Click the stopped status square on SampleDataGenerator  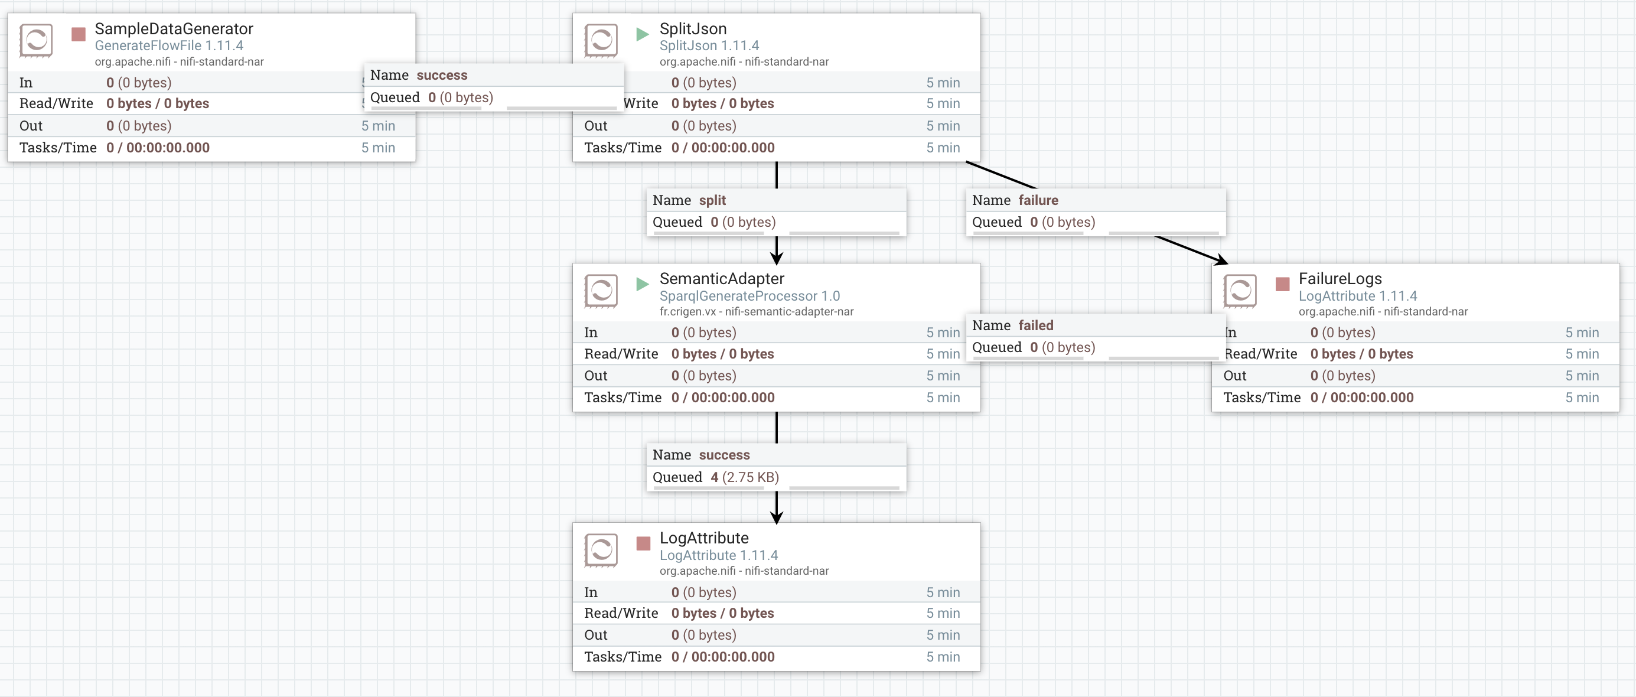[79, 34]
